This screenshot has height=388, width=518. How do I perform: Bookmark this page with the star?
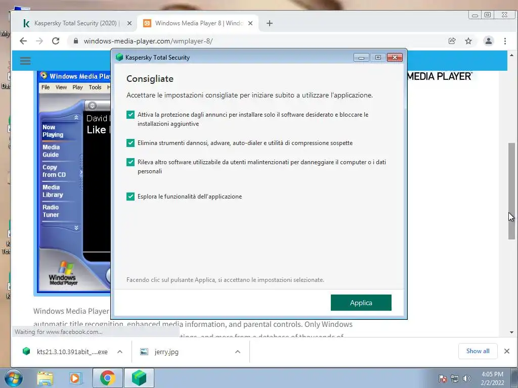(x=468, y=41)
